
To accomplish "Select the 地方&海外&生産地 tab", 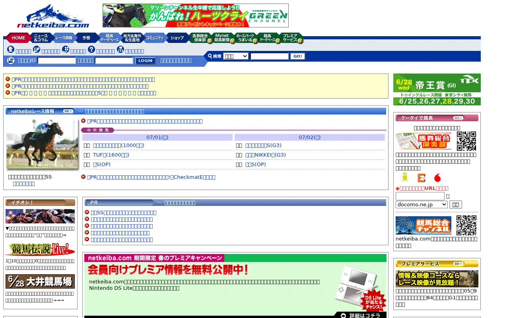I will pos(132,38).
